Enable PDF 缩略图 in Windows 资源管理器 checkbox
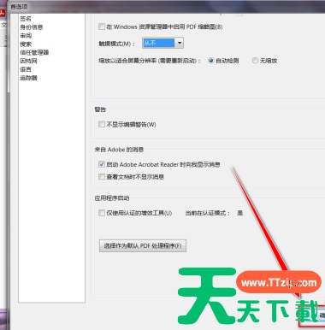The width and height of the screenshot is (325, 330). coord(102,27)
